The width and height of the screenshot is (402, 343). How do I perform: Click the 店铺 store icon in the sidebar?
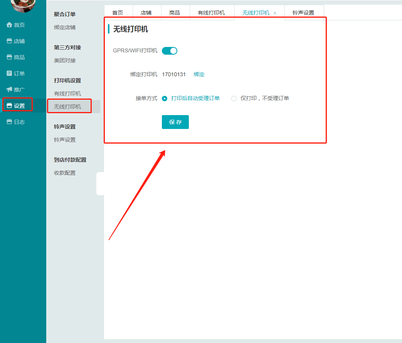(9, 41)
